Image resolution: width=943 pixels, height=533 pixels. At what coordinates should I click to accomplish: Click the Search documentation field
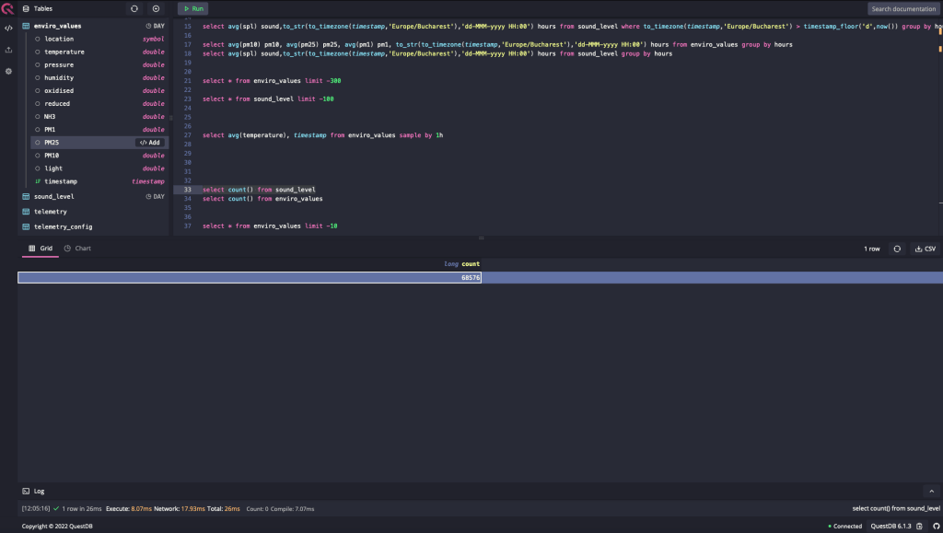click(x=904, y=8)
